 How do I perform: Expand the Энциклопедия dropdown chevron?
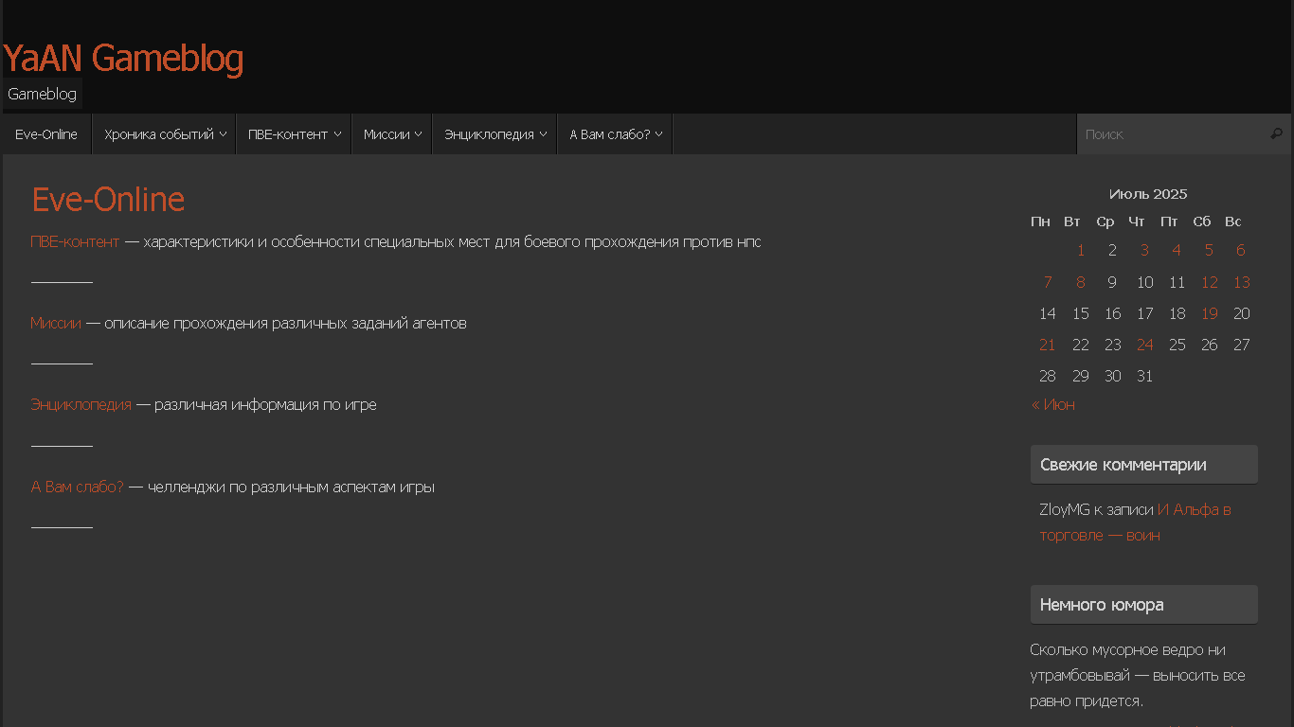(x=544, y=134)
